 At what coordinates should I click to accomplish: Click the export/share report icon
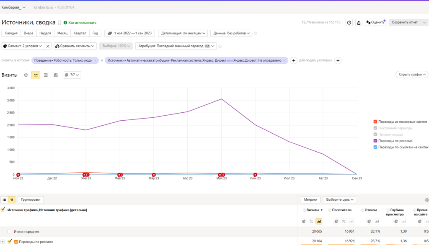[359, 23]
